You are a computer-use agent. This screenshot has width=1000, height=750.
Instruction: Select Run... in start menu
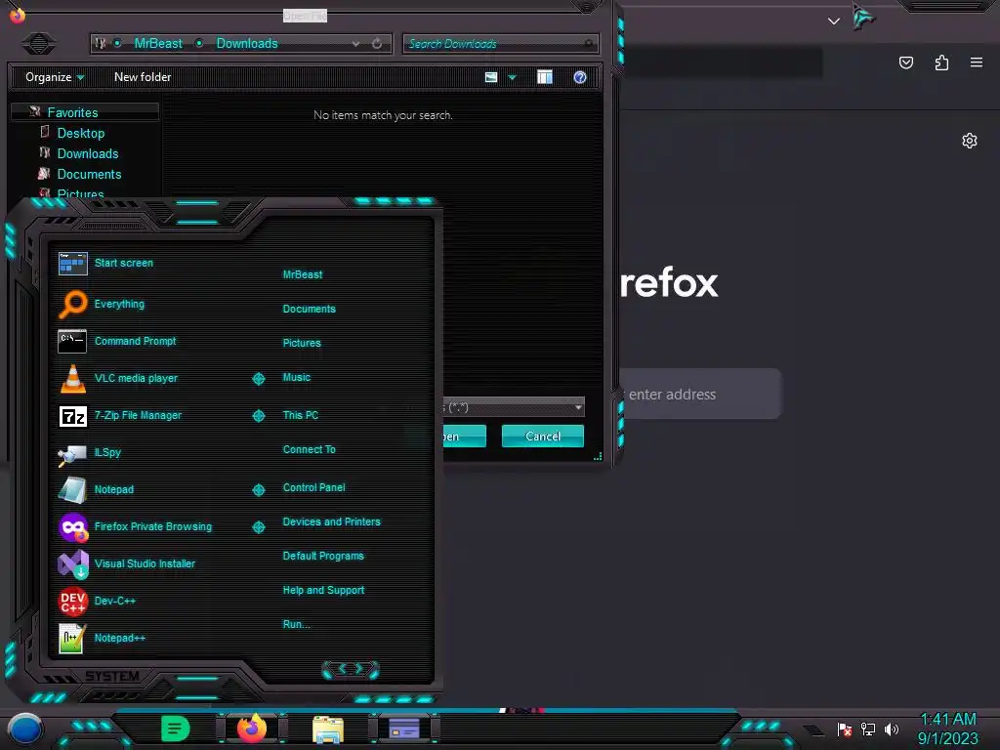coord(296,624)
